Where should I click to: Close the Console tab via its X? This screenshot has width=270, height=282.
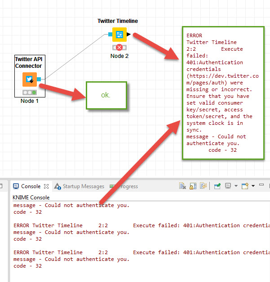click(46, 186)
